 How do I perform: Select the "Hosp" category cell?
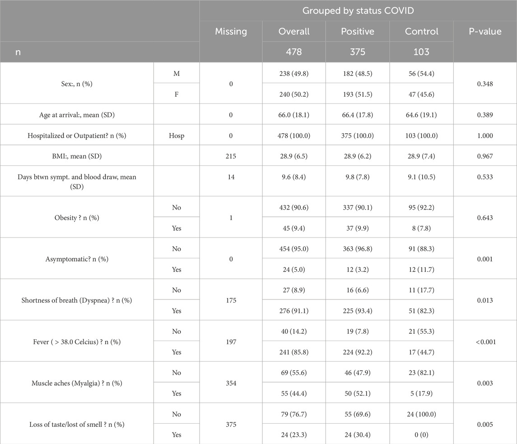point(177,136)
